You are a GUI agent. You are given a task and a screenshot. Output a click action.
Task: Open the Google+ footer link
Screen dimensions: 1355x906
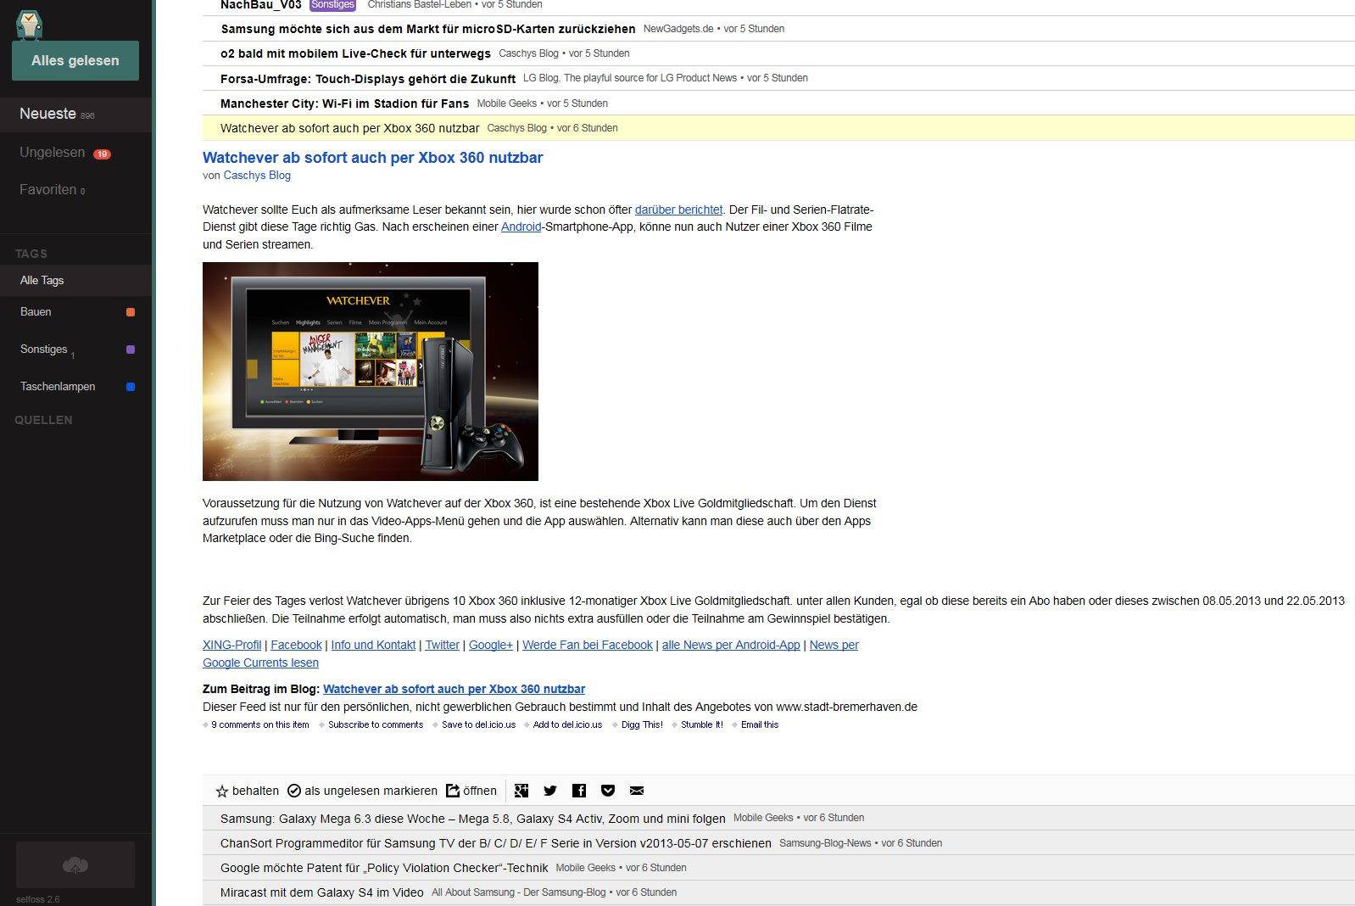coord(491,645)
